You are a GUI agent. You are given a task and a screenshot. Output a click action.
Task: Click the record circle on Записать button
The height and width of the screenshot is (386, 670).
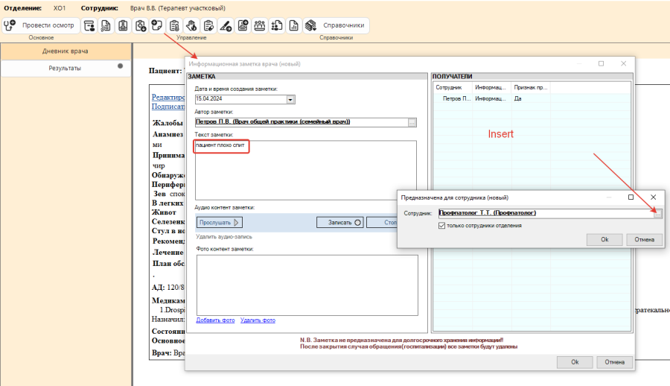click(x=357, y=223)
